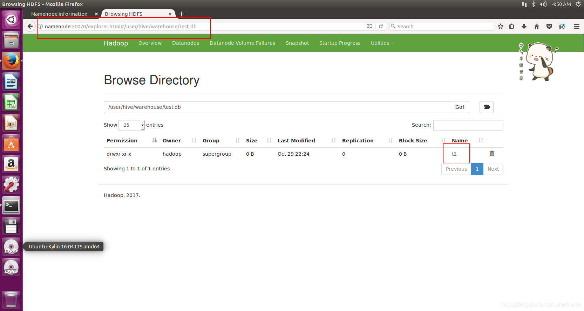
Task: Click the Next pagination button
Action: tap(493, 169)
